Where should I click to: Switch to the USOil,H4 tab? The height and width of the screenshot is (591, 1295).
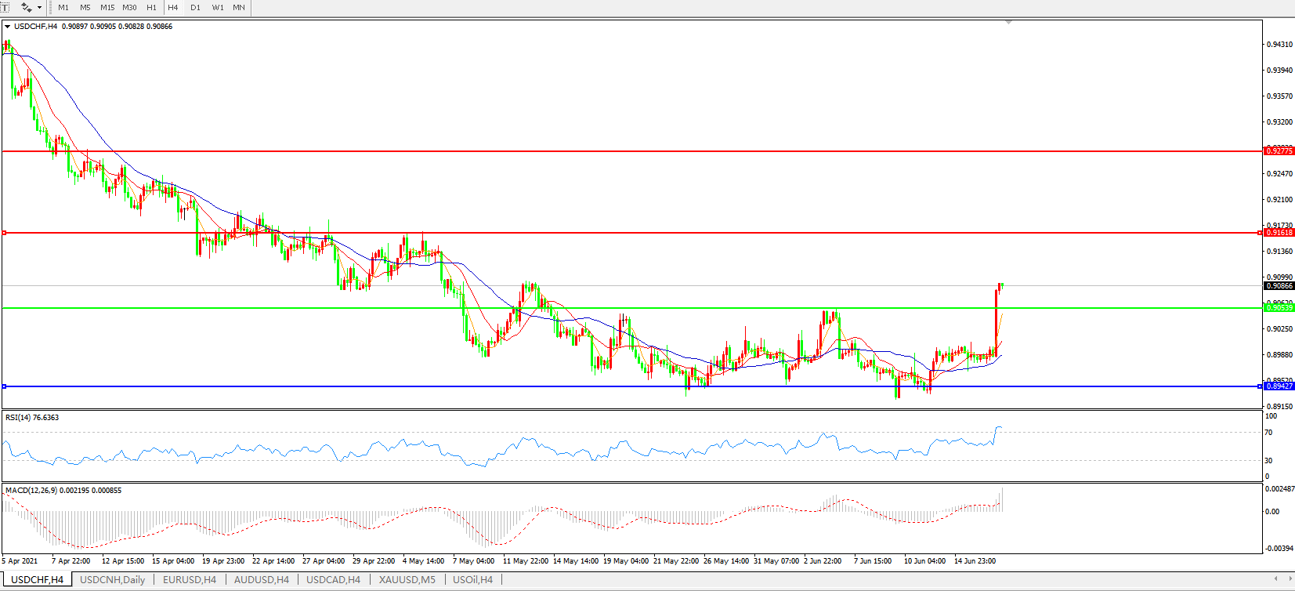pos(472,580)
